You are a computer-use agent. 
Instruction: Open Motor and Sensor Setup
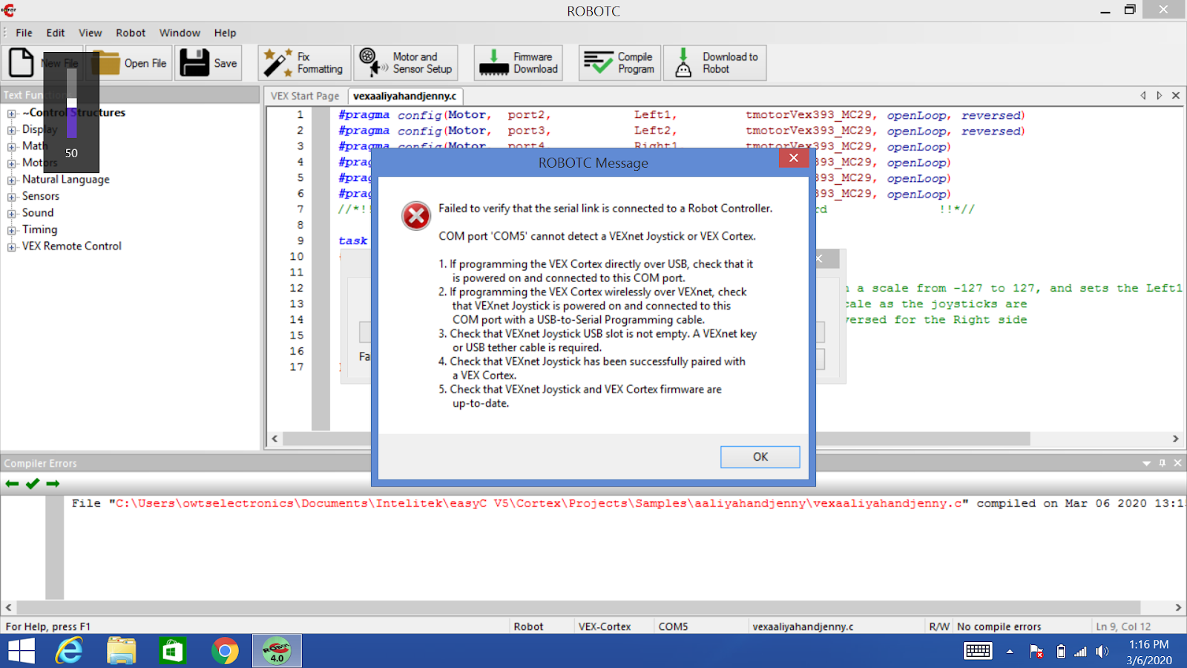pos(405,63)
